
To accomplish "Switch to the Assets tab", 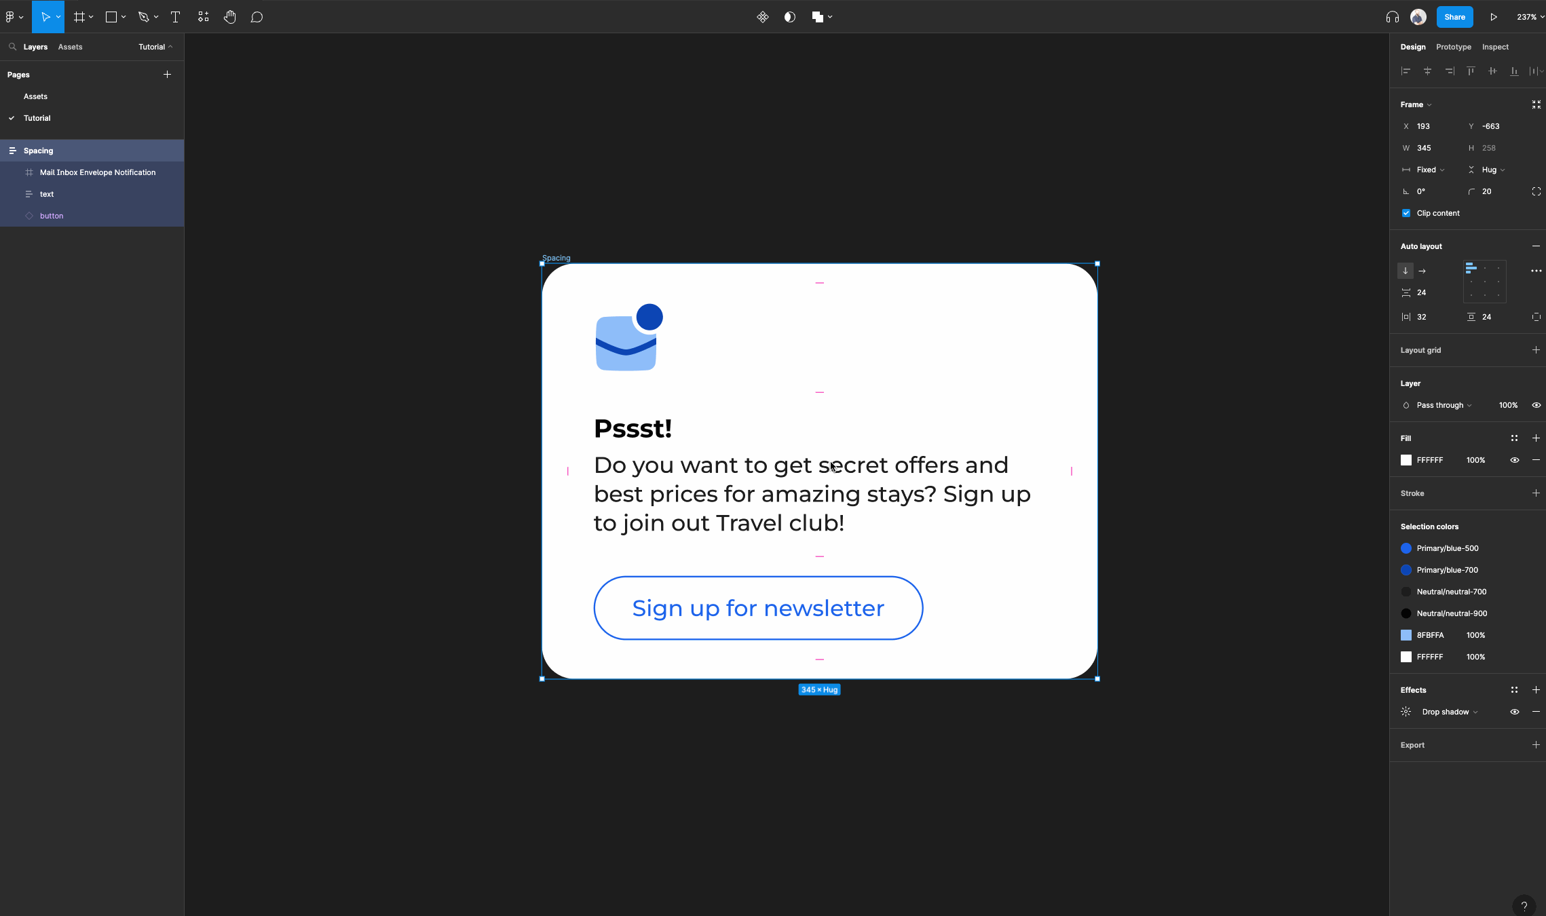I will point(70,47).
